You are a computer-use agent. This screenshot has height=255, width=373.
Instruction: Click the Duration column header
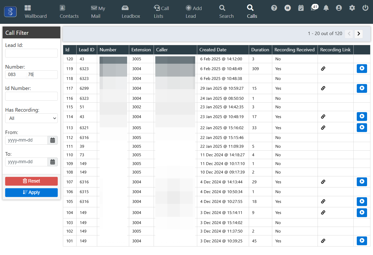coord(260,50)
